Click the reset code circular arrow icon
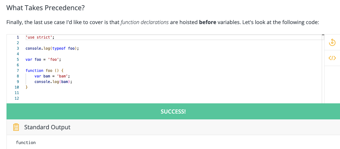The image size is (340, 149). pos(332,43)
